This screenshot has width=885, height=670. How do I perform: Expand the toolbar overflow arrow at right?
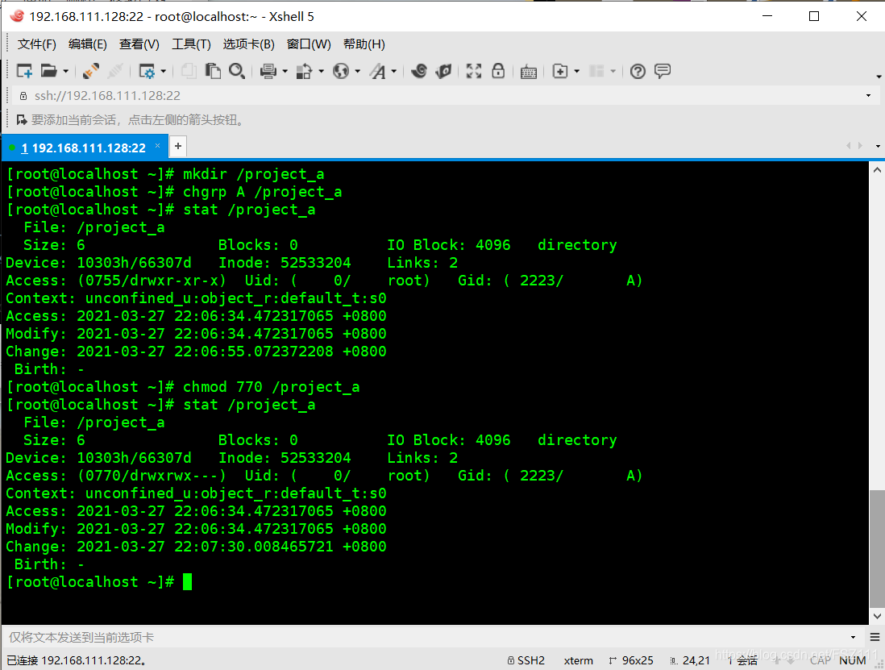tap(879, 77)
